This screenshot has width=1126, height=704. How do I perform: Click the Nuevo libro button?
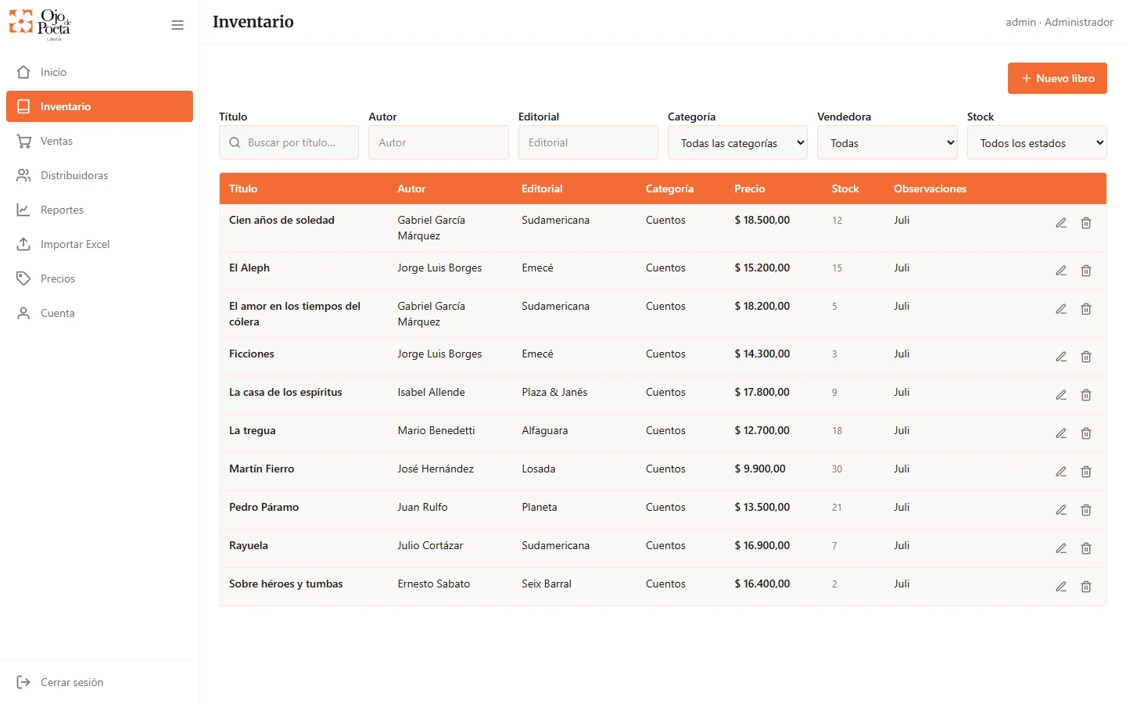pyautogui.click(x=1057, y=78)
